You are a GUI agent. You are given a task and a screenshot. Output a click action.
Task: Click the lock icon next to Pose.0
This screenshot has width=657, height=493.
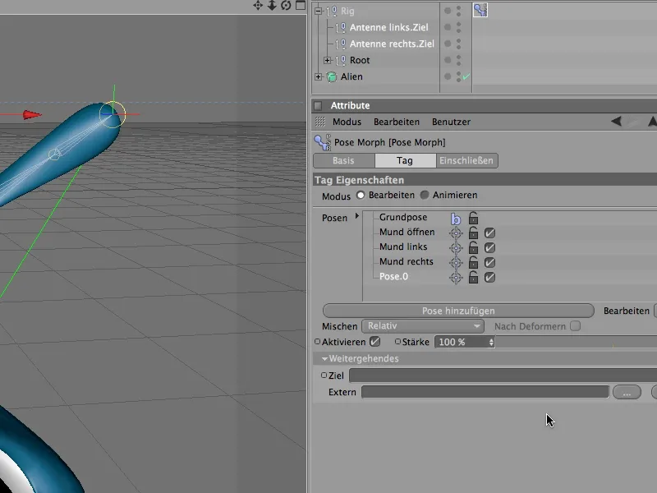pos(473,277)
